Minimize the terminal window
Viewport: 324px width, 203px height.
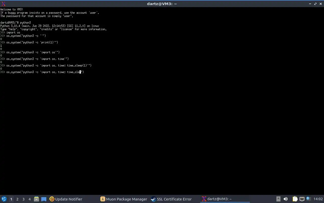pos(310,4)
